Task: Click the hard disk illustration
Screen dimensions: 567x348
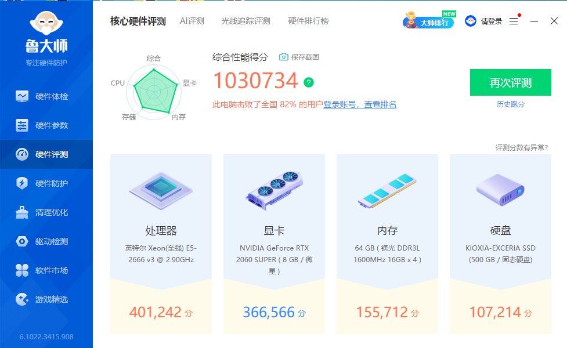Action: tap(500, 190)
